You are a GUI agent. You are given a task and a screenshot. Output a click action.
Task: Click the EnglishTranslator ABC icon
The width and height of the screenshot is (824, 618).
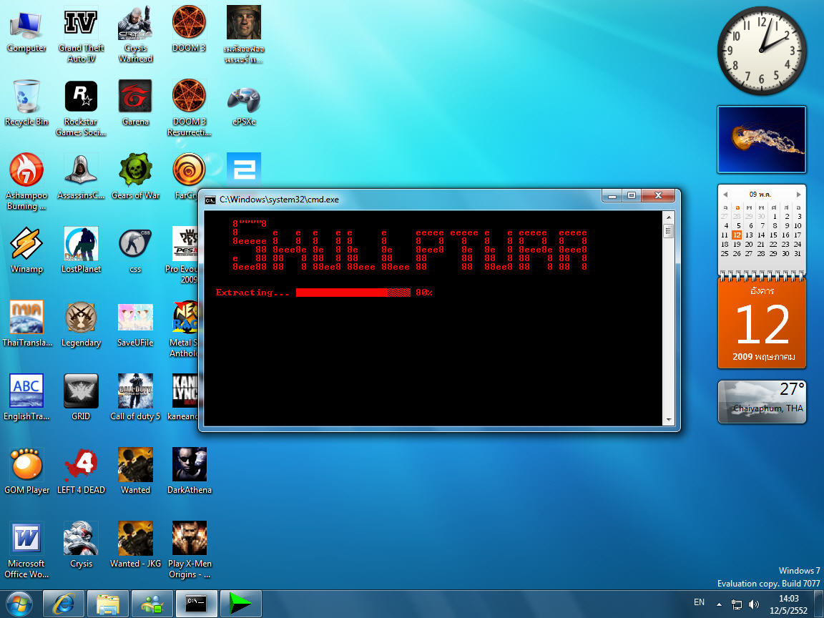26,397
